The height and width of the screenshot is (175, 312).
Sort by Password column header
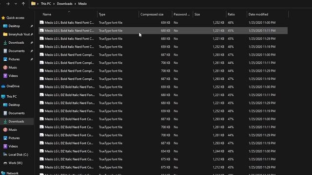[x=182, y=15]
